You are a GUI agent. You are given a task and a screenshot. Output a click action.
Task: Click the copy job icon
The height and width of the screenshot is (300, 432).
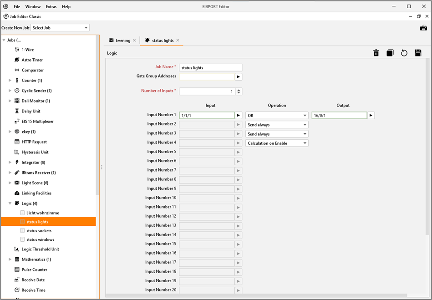pyautogui.click(x=390, y=53)
